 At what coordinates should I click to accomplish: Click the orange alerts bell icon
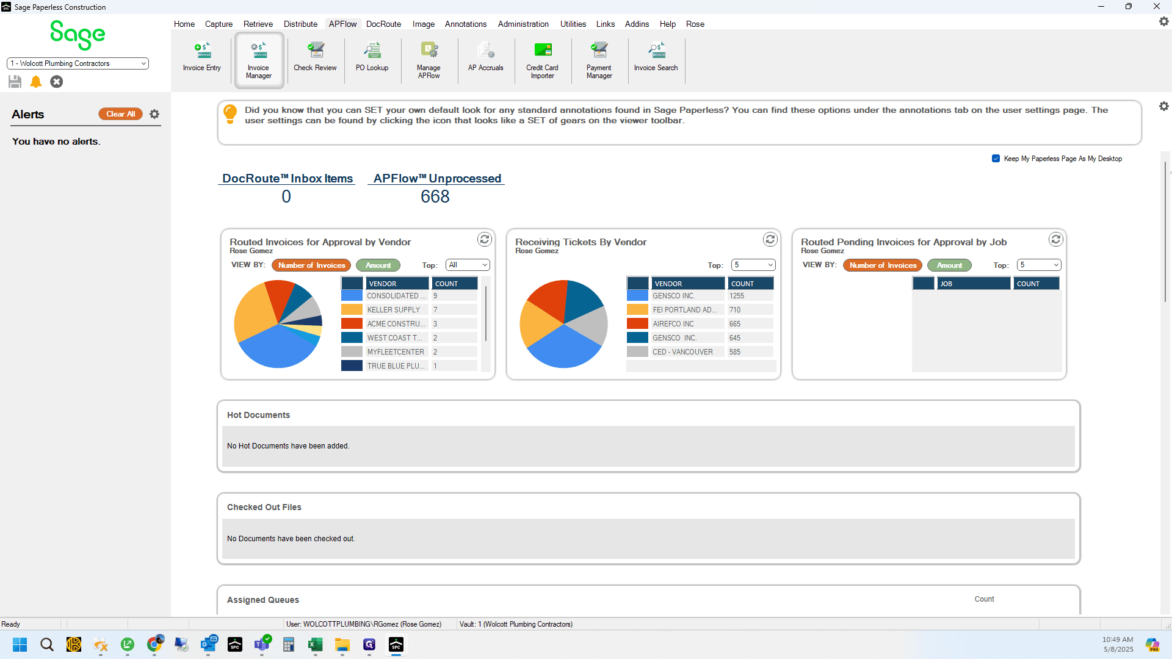click(x=36, y=82)
